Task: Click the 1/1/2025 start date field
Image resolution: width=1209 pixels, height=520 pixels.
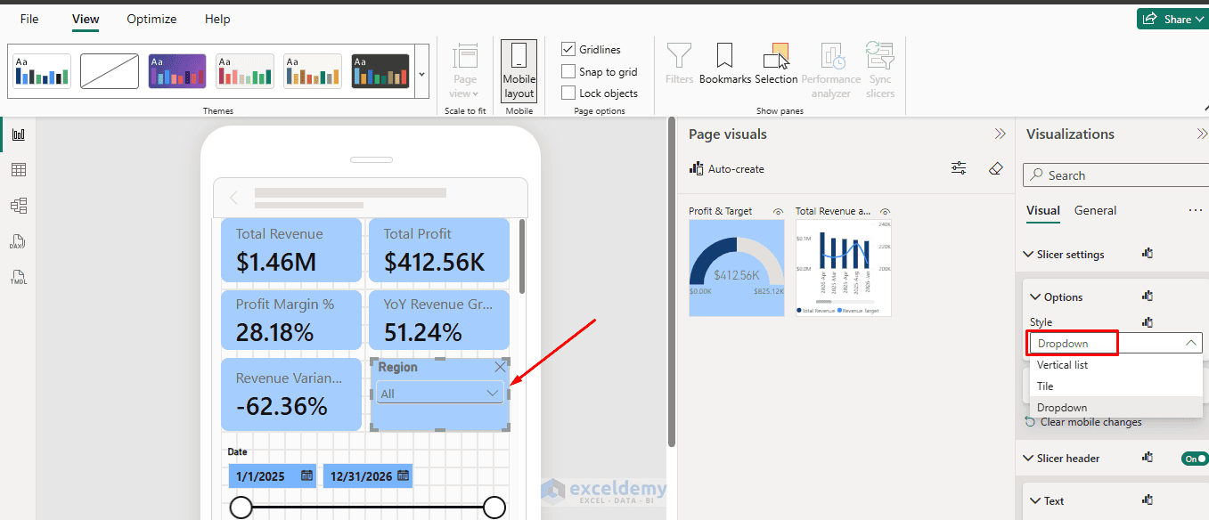Action: click(x=272, y=476)
